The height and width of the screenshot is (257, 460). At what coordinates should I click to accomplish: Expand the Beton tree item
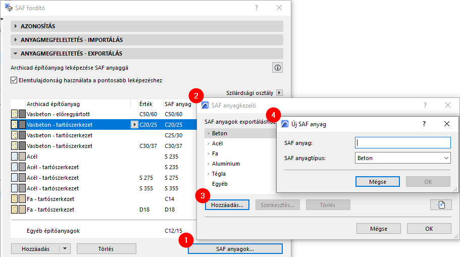[x=209, y=133]
